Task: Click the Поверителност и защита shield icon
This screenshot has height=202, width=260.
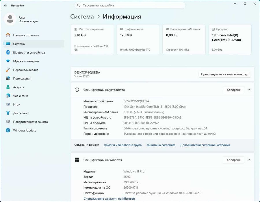Action: (8, 122)
